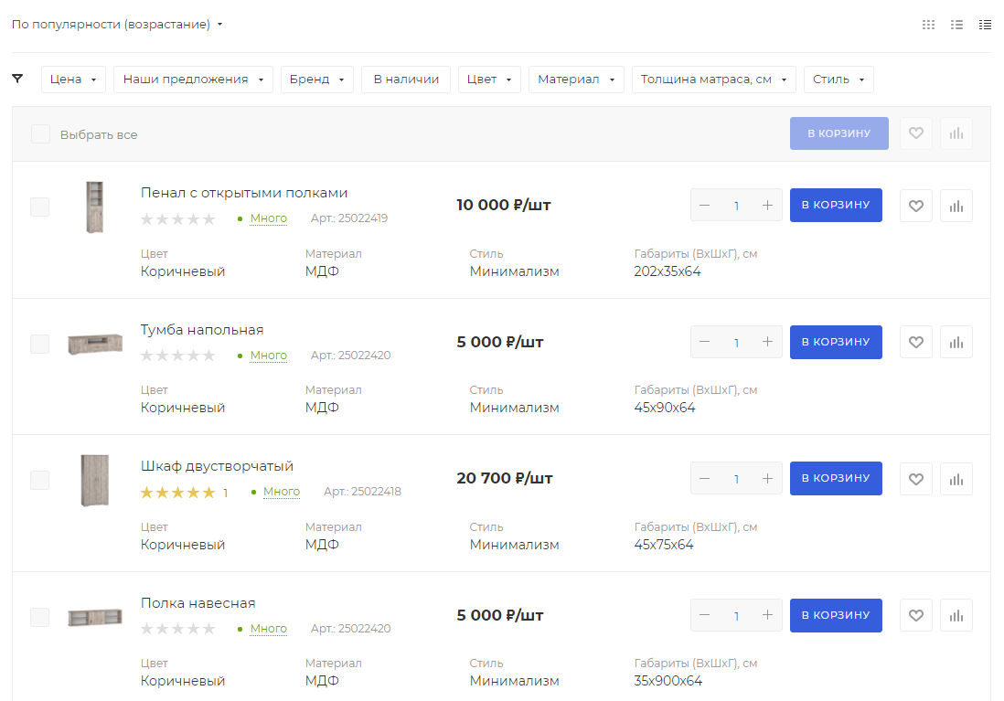Click quantity field of Шкаф двустворчатый

click(x=736, y=479)
